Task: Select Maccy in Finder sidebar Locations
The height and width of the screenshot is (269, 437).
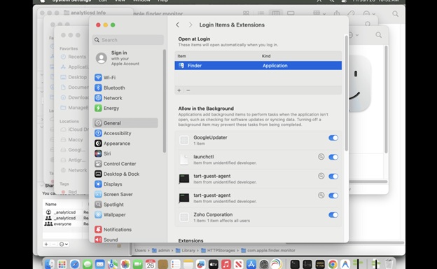Action: 72,139
